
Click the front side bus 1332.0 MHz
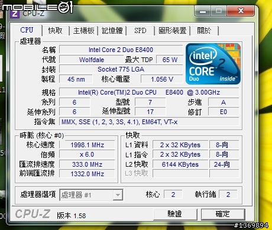87,174
